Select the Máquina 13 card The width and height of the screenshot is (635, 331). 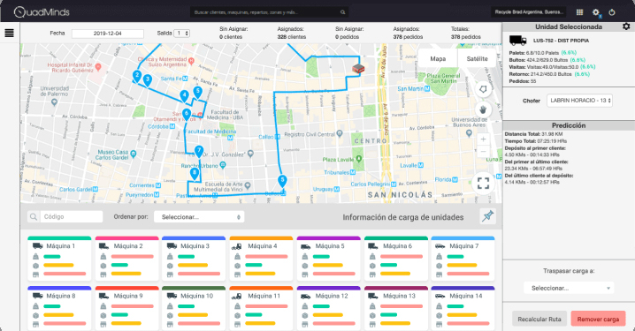coord(396,308)
